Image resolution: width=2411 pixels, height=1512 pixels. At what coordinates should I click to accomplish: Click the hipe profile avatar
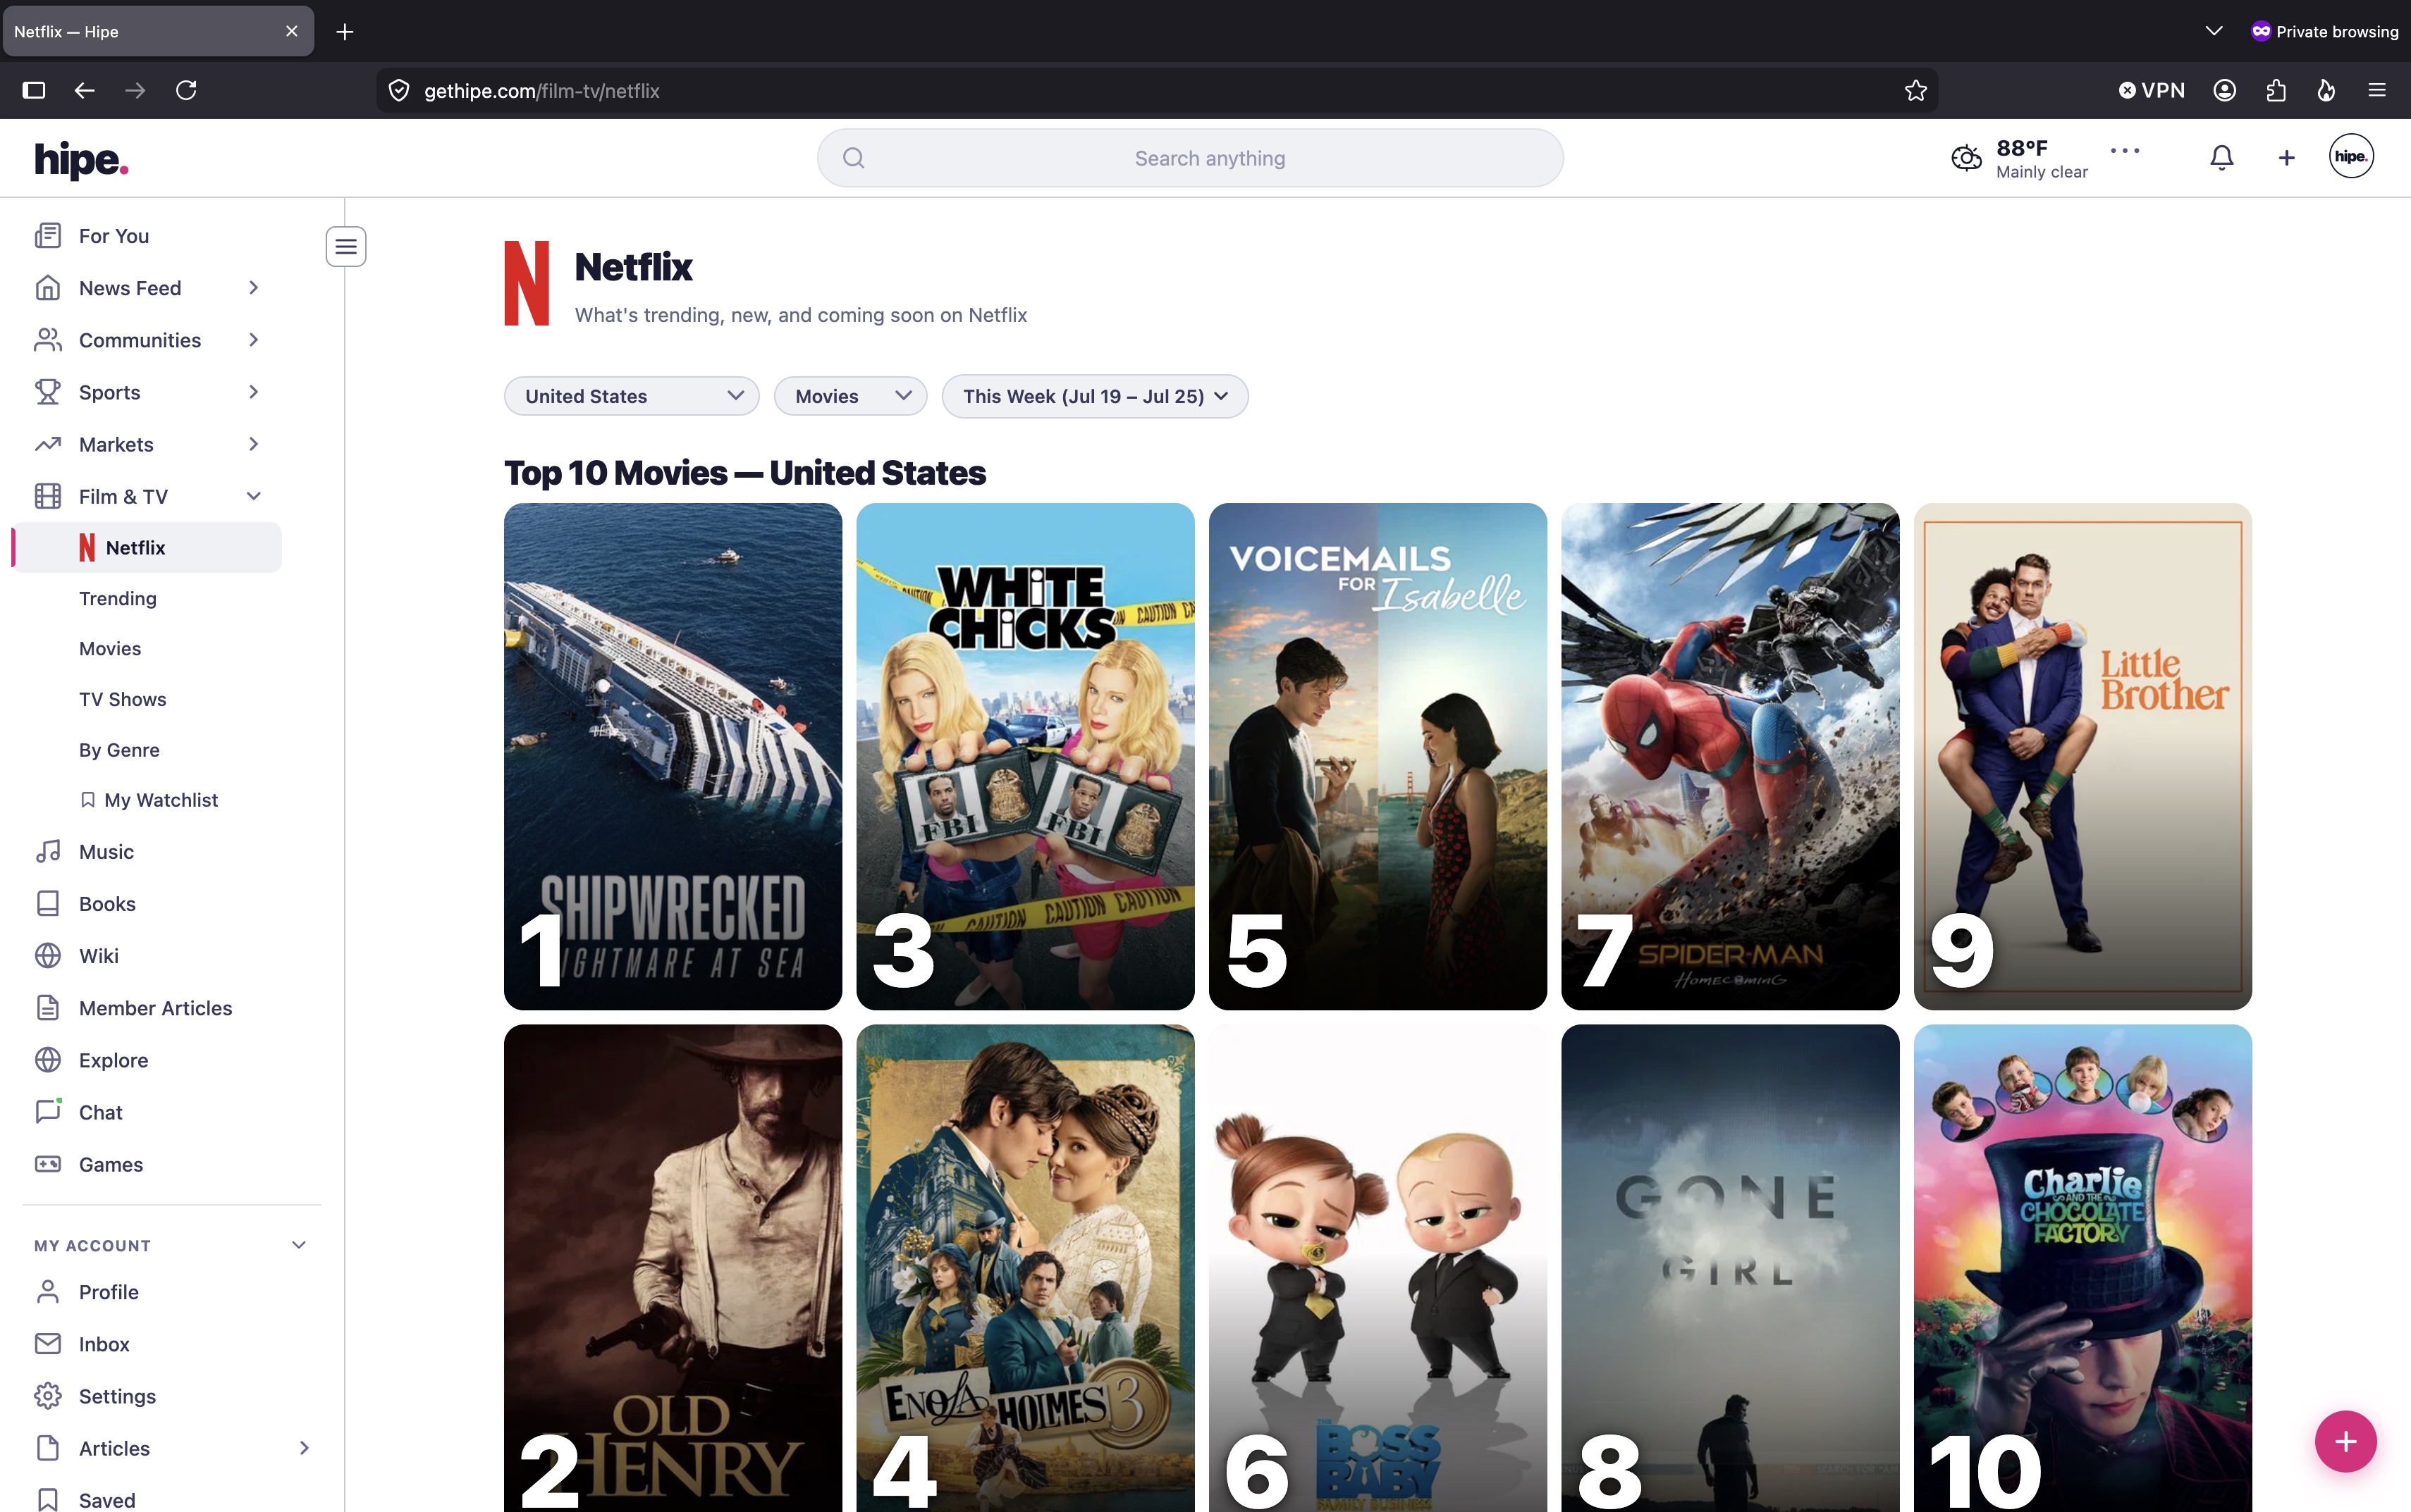tap(2350, 156)
